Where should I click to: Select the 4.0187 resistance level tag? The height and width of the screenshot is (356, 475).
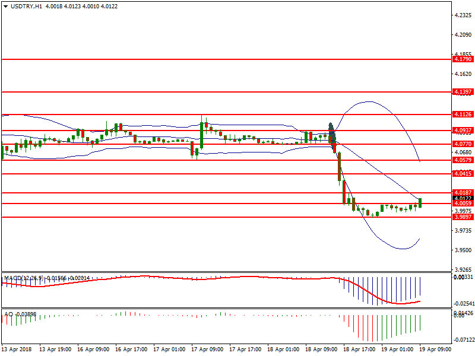click(462, 192)
